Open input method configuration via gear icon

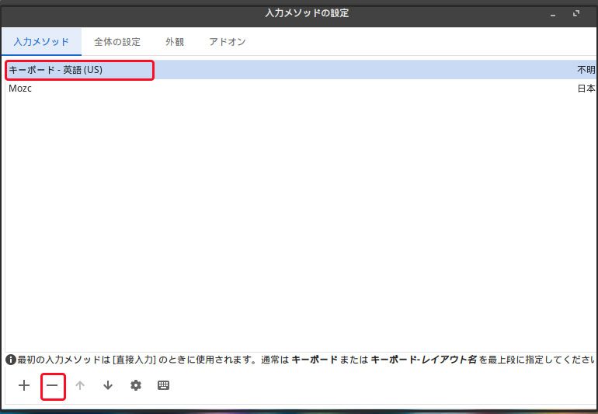coord(136,385)
